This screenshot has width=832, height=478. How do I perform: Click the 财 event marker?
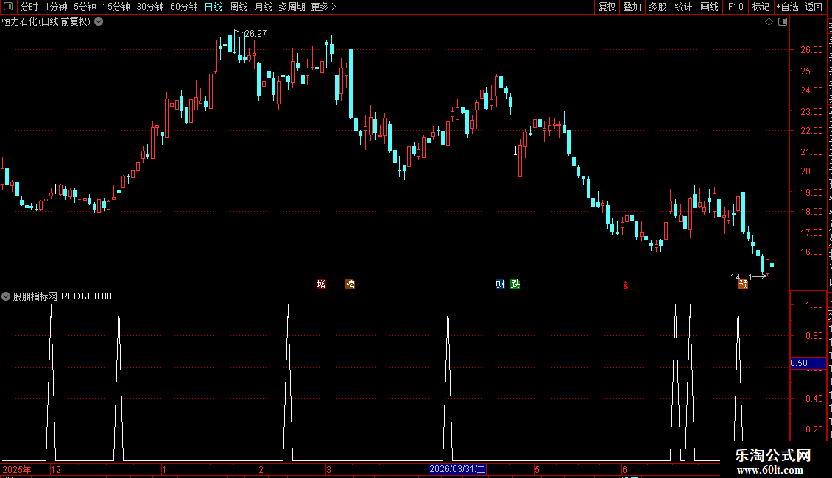tap(500, 285)
